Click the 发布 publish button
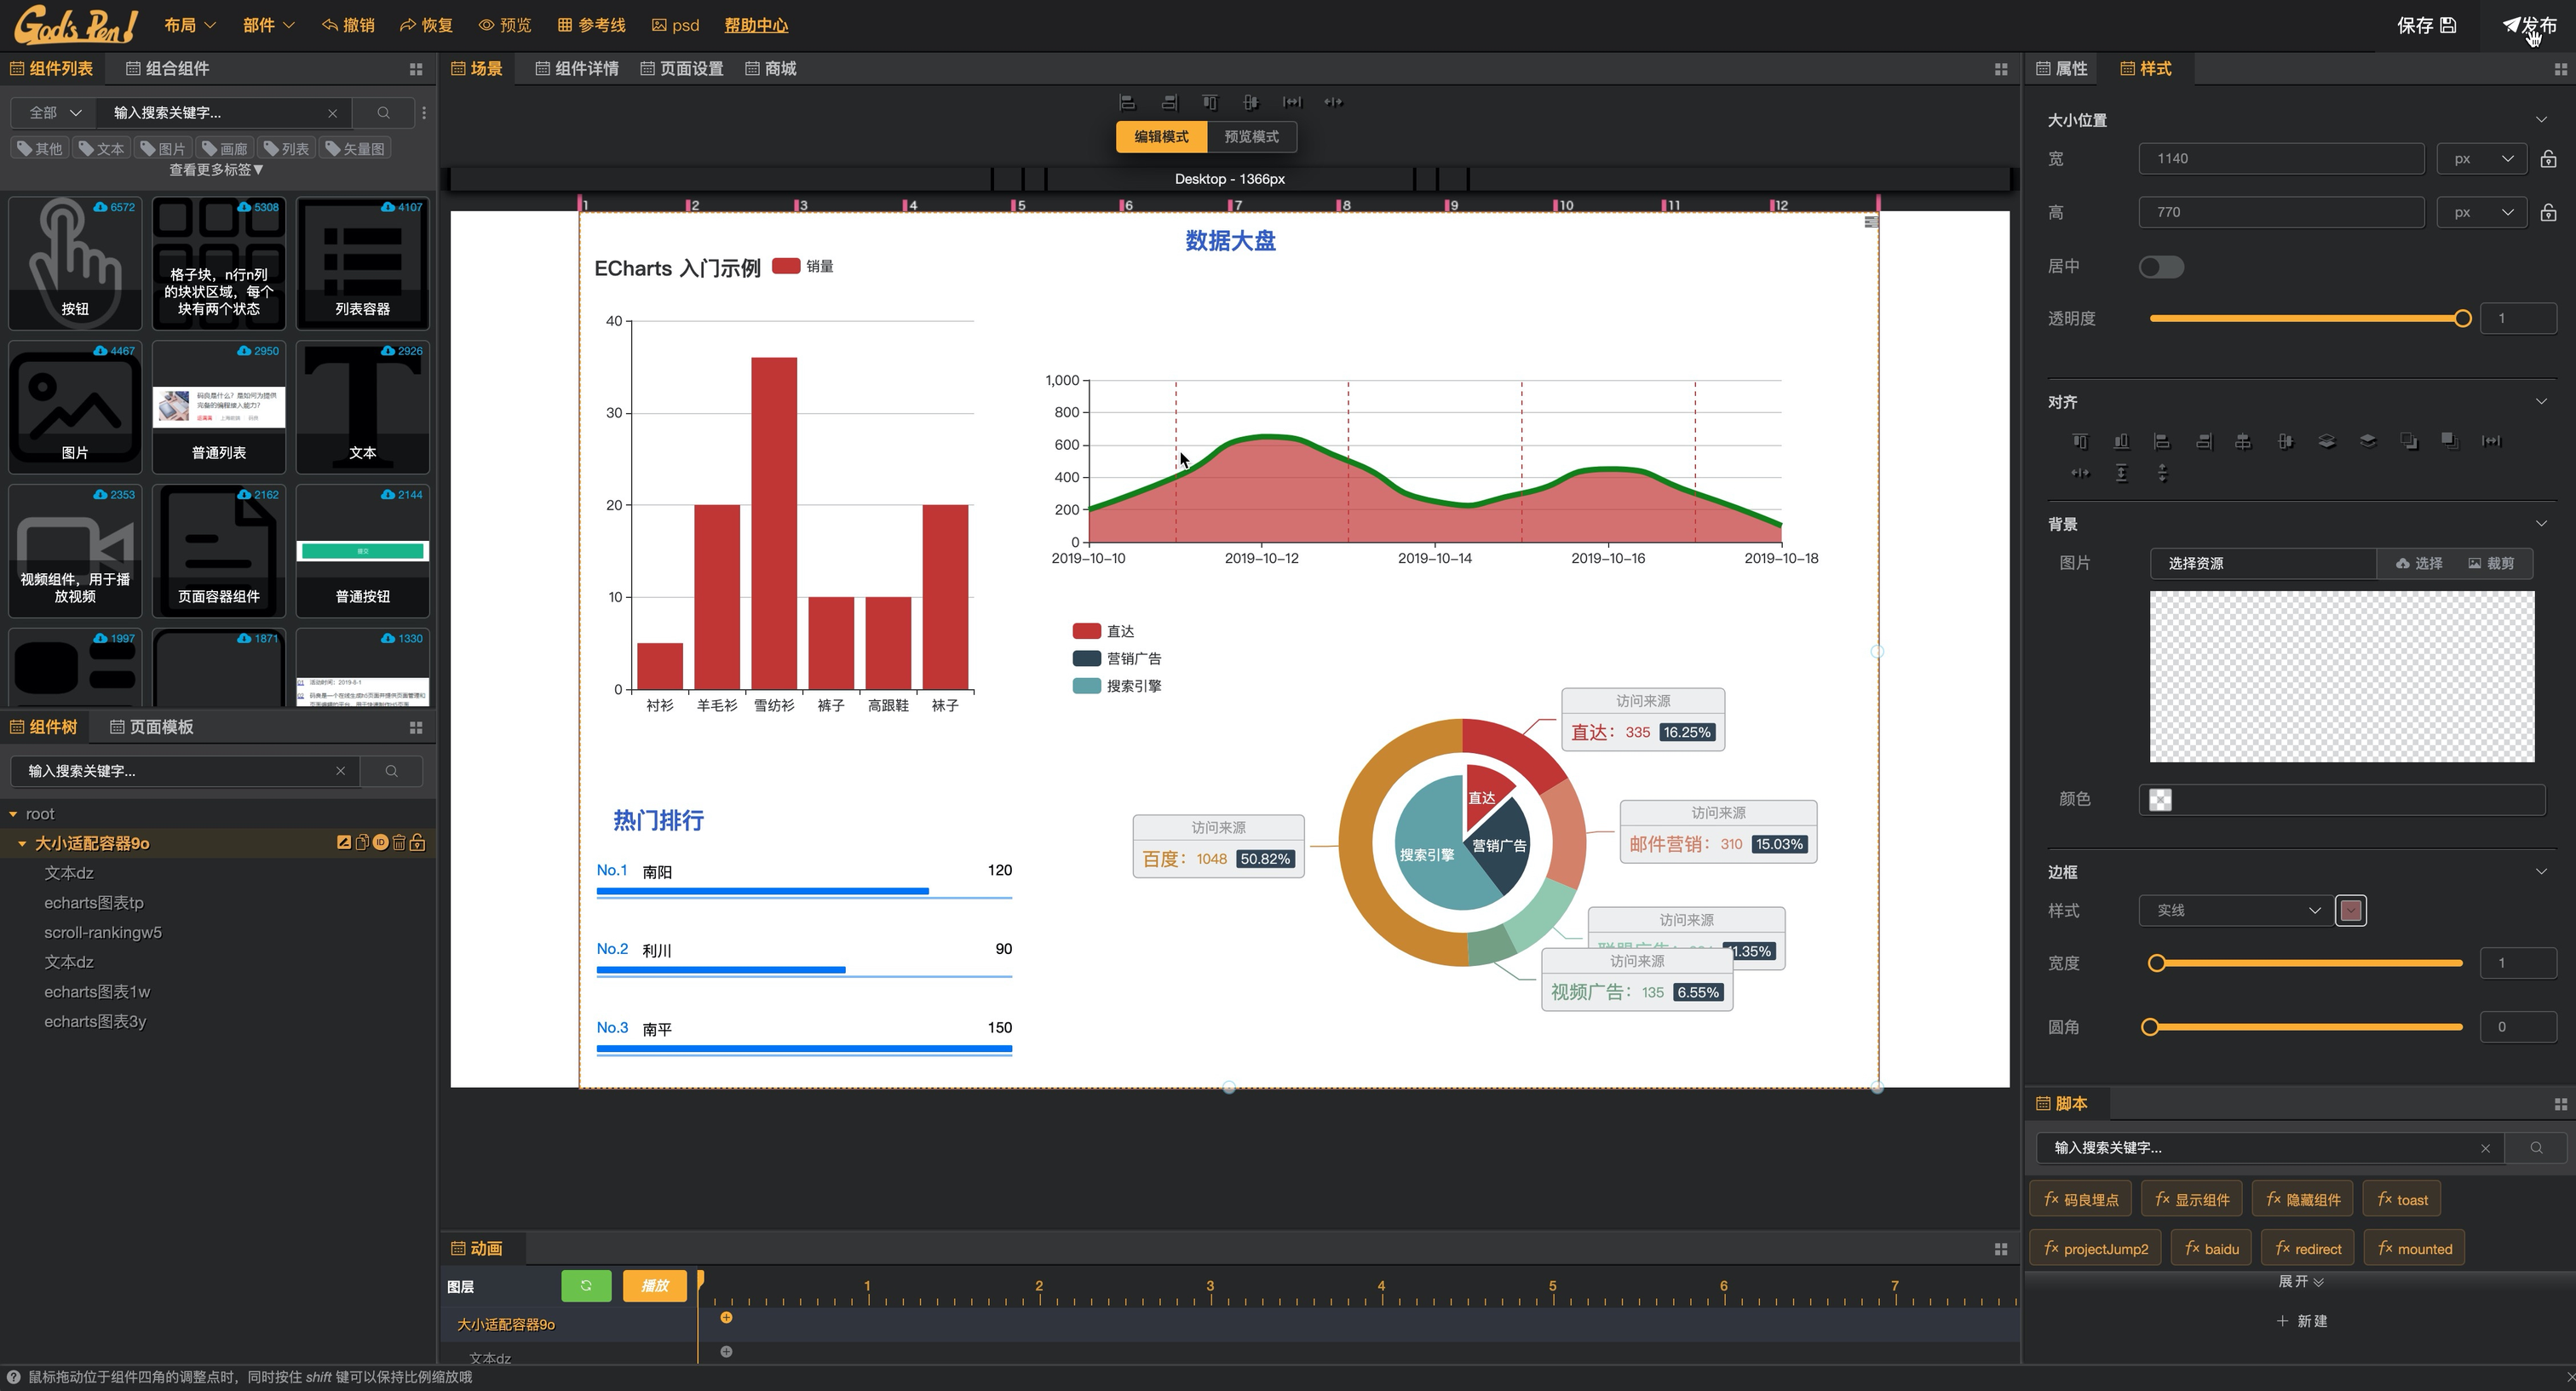The image size is (2576, 1391). 2530,26
